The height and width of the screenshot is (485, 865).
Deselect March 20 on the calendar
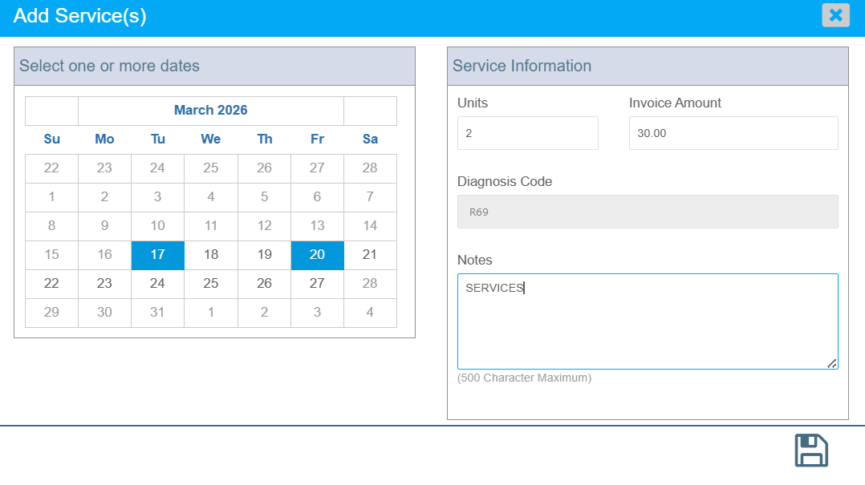317,255
